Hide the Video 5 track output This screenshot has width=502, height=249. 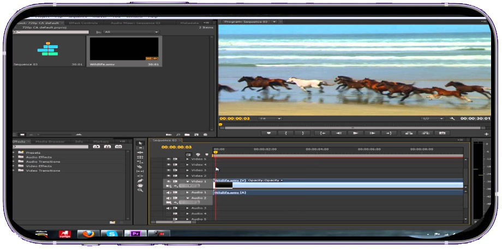point(169,159)
